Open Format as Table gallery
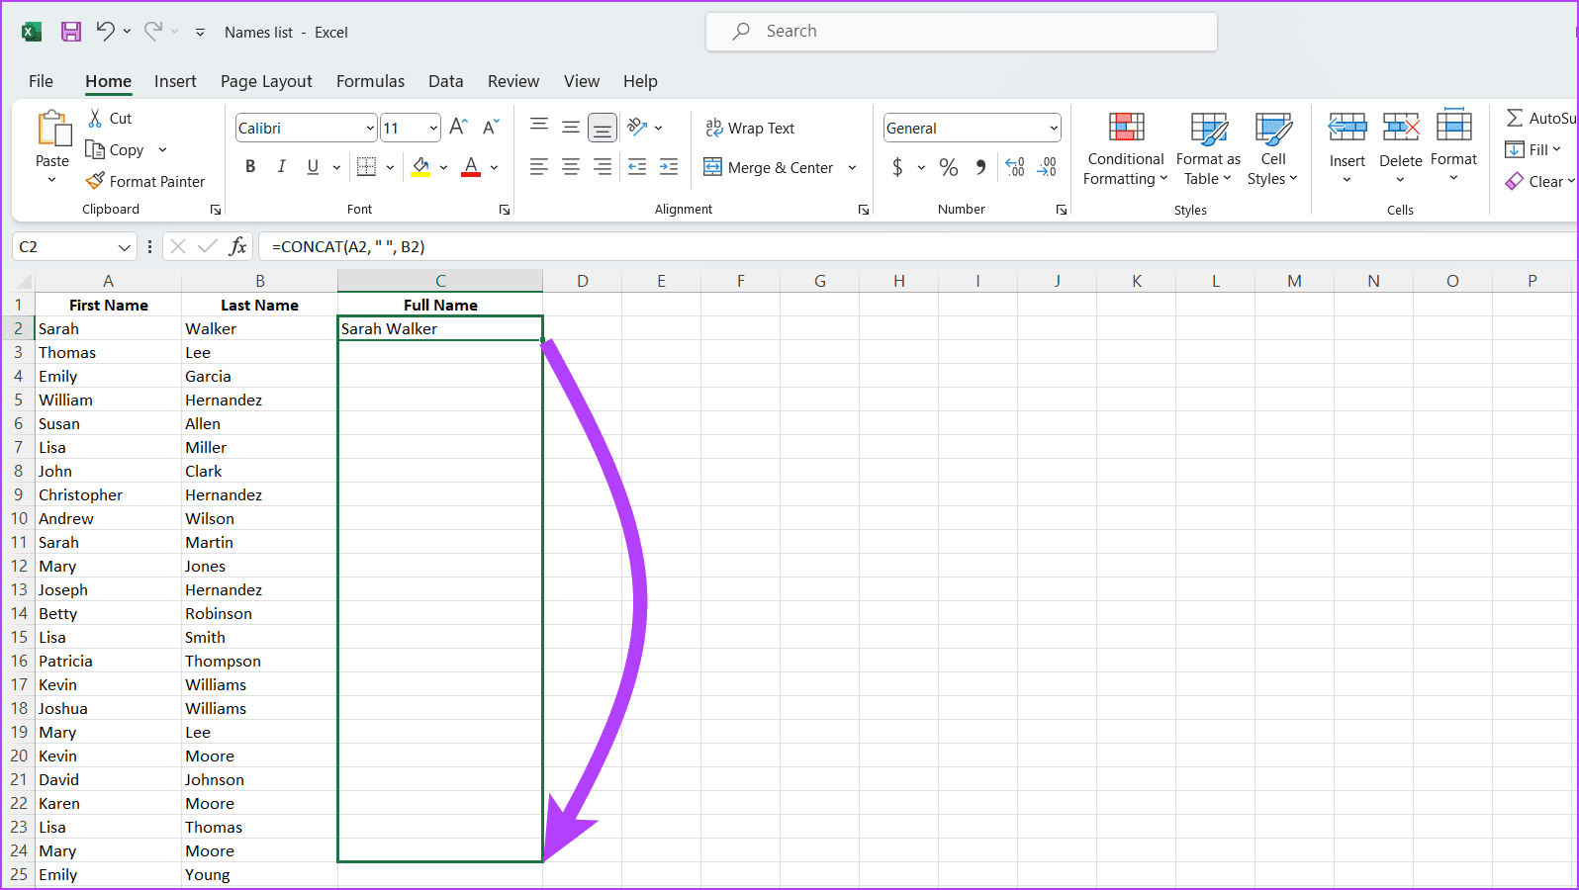 coord(1208,148)
